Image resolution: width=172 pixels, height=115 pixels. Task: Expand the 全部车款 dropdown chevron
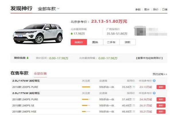(58, 9)
